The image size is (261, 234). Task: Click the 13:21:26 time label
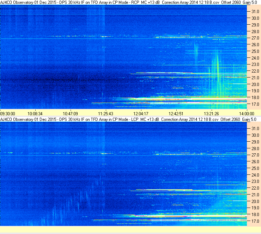point(211,114)
